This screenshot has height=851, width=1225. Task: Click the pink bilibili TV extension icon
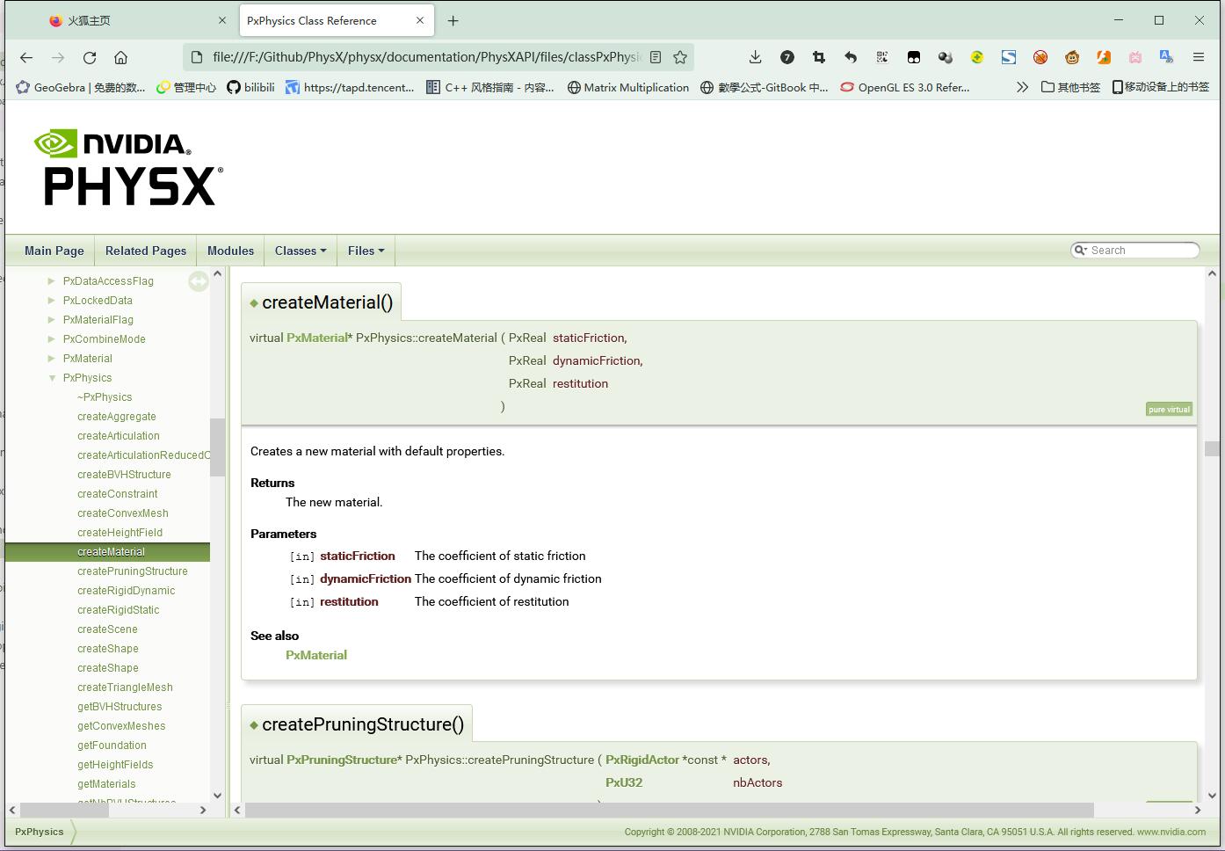click(1135, 57)
